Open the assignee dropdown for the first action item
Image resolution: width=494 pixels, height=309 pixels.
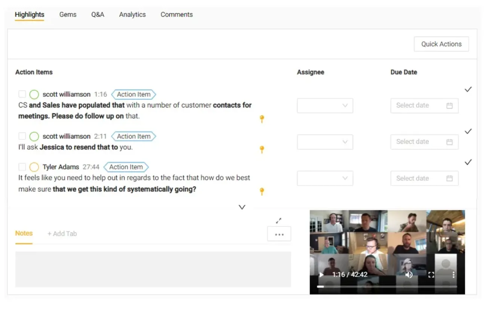pos(325,106)
